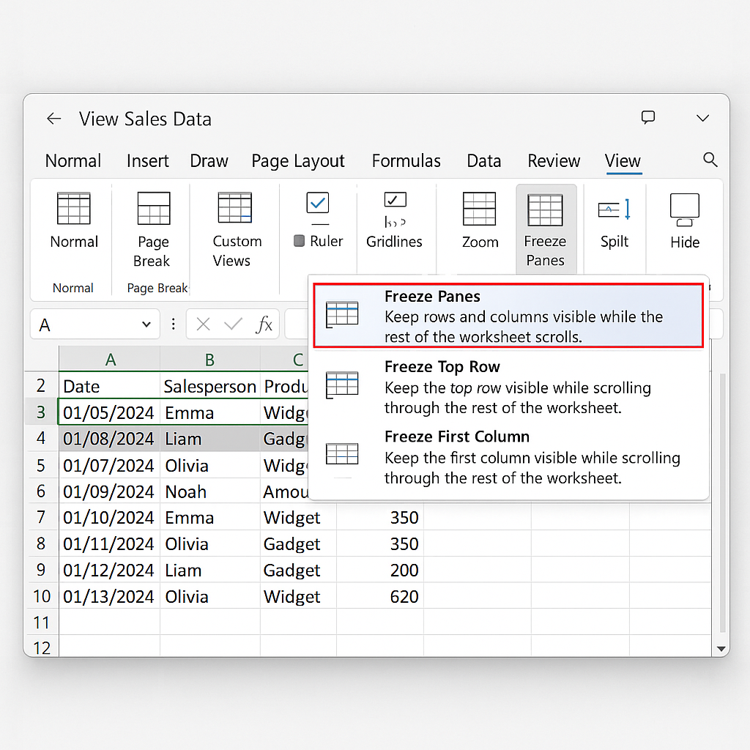Click the Zoom icon in ribbon

(480, 209)
